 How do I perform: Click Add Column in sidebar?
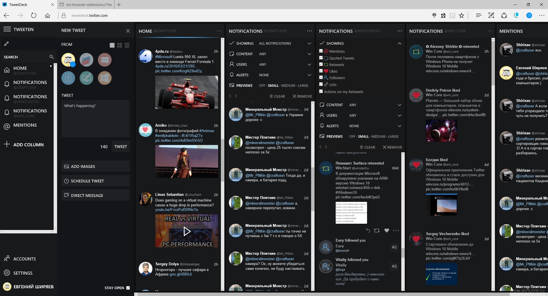pyautogui.click(x=24, y=144)
